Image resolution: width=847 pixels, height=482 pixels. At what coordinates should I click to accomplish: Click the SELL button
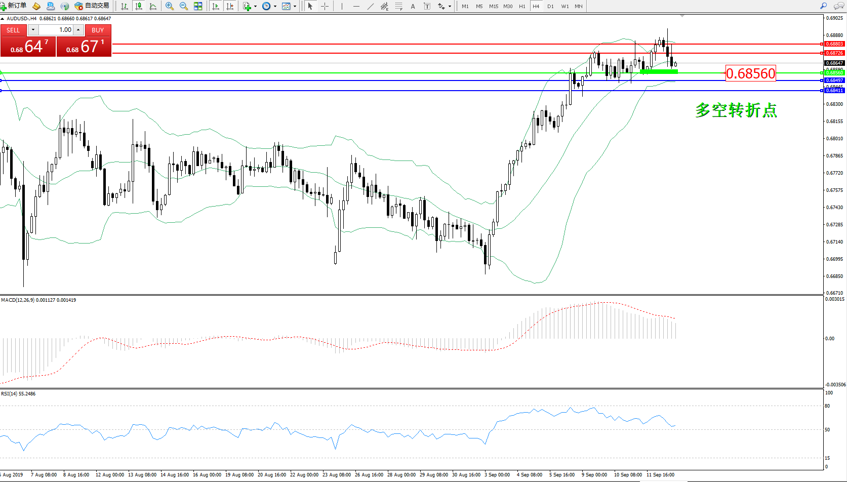[x=13, y=30]
